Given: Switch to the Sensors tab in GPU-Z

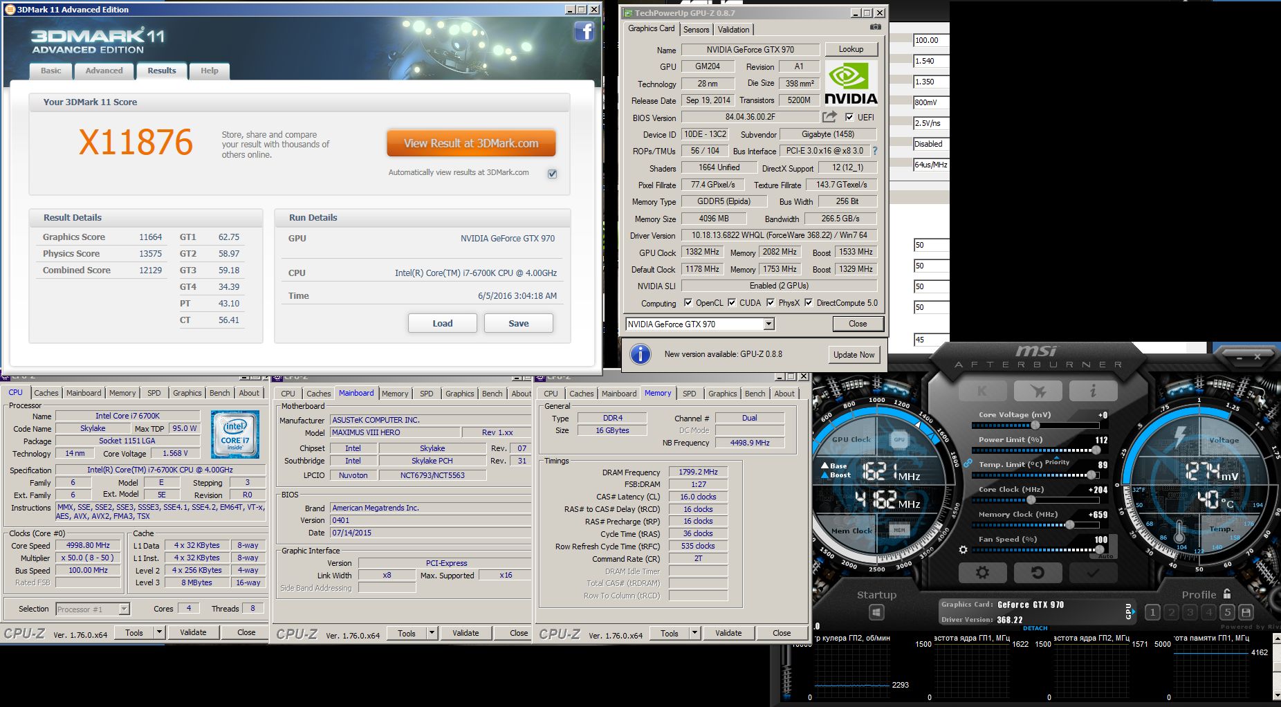Looking at the screenshot, I should coord(696,29).
